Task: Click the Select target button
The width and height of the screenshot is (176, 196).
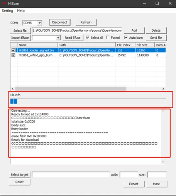Action: click(20, 175)
